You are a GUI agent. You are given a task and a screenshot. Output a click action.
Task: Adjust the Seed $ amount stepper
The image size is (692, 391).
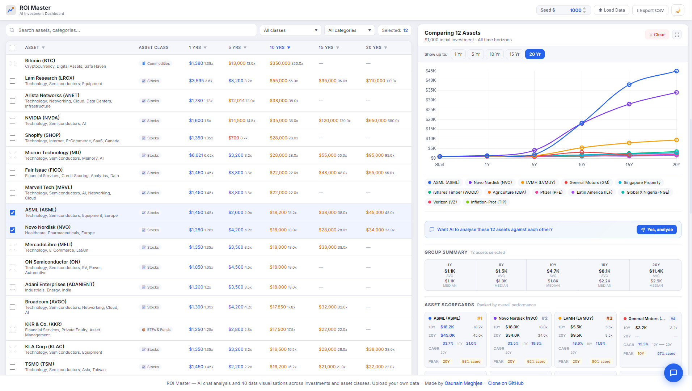point(584,10)
